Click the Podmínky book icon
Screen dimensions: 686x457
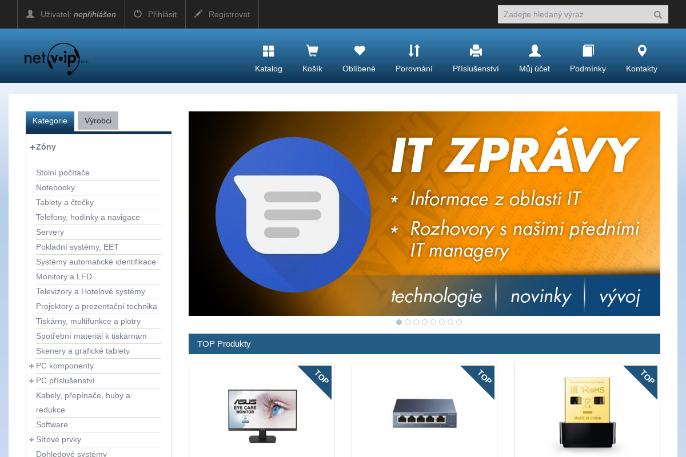point(588,51)
